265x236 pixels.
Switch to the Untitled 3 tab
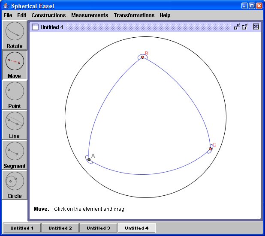pos(98,228)
